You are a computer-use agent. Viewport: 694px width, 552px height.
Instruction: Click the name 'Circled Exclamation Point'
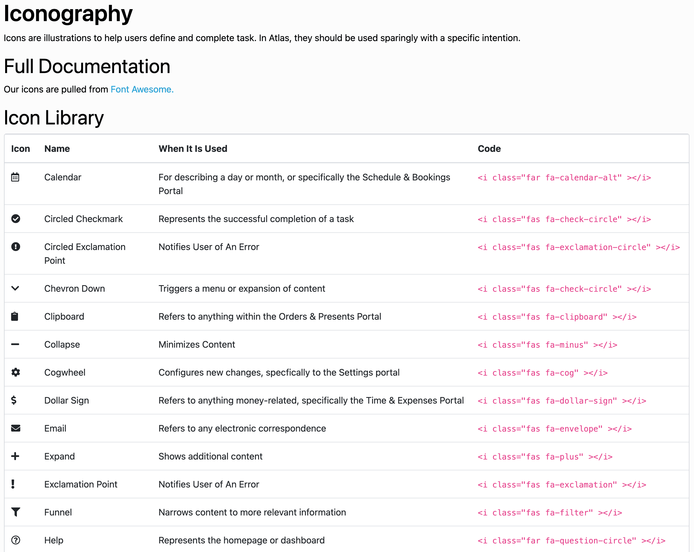[x=85, y=254]
